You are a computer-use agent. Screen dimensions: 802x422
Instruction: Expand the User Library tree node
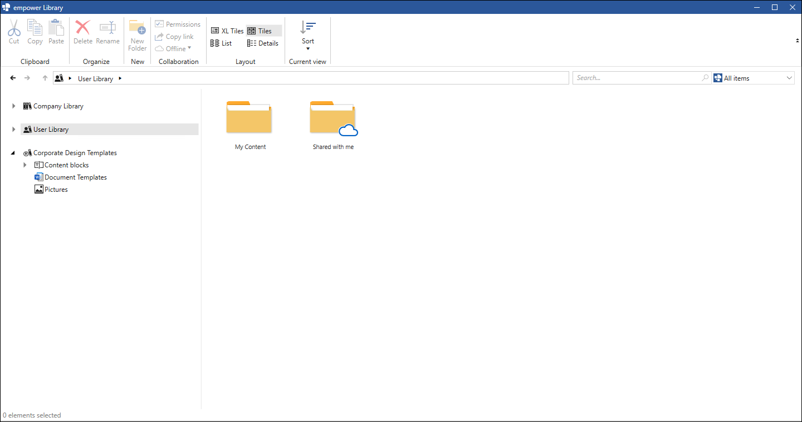pos(14,130)
